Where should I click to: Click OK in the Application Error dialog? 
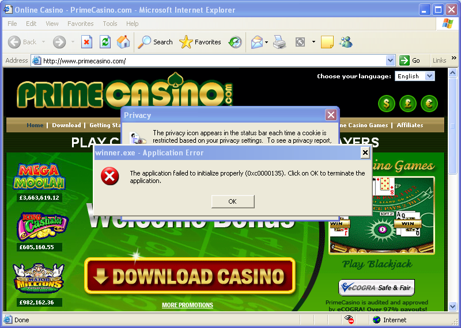click(233, 201)
